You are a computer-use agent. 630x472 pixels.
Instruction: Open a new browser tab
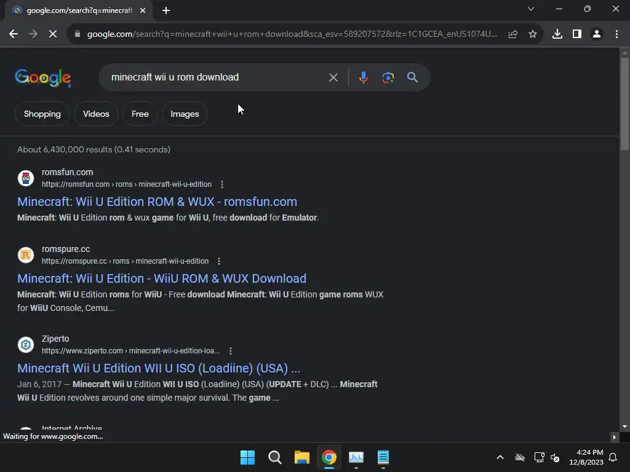tap(166, 10)
